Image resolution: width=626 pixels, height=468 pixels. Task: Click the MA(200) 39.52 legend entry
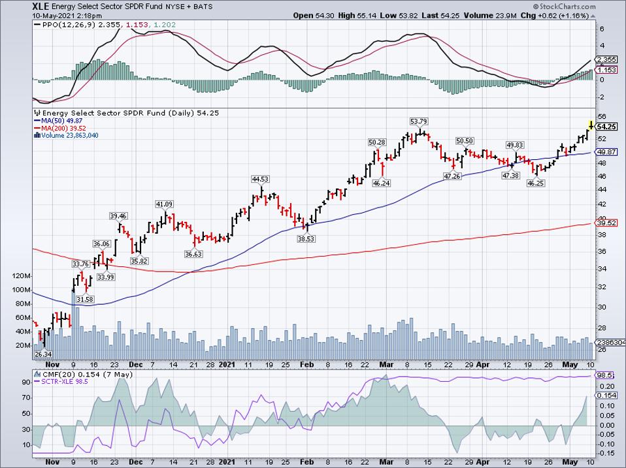tap(64, 129)
